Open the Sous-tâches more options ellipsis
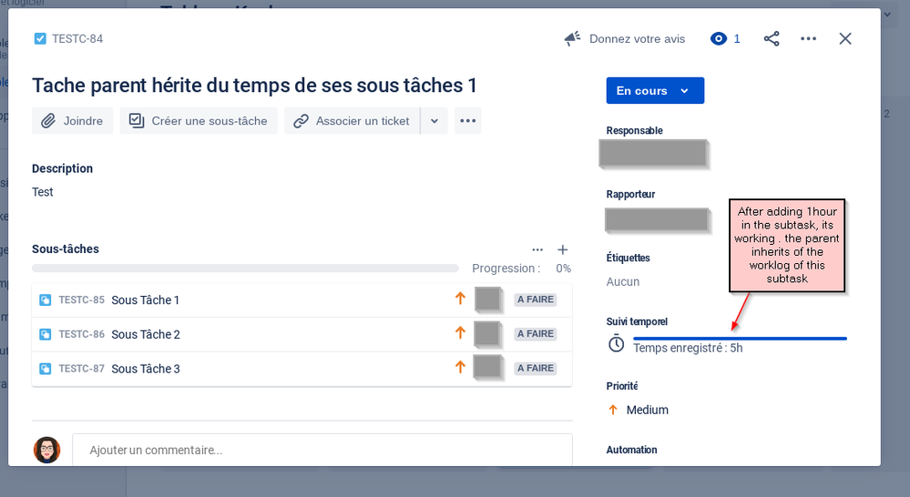The image size is (910, 497). pos(537,249)
